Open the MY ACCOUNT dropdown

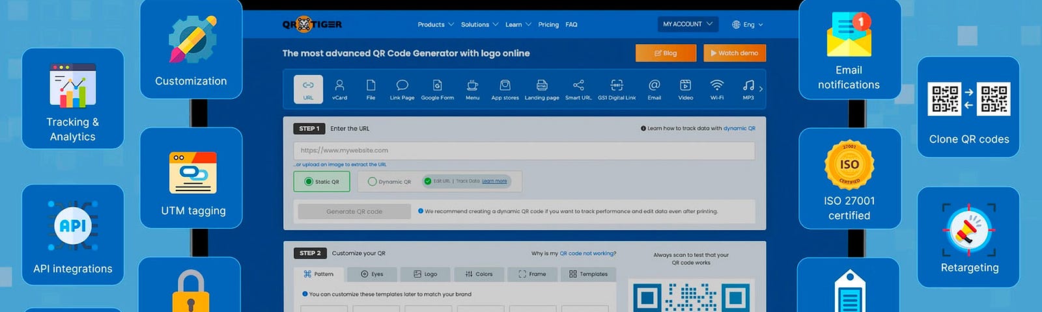click(688, 24)
